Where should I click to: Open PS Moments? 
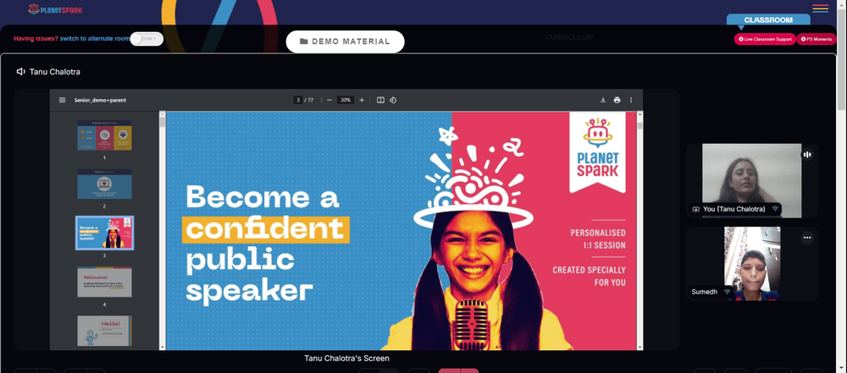point(817,40)
